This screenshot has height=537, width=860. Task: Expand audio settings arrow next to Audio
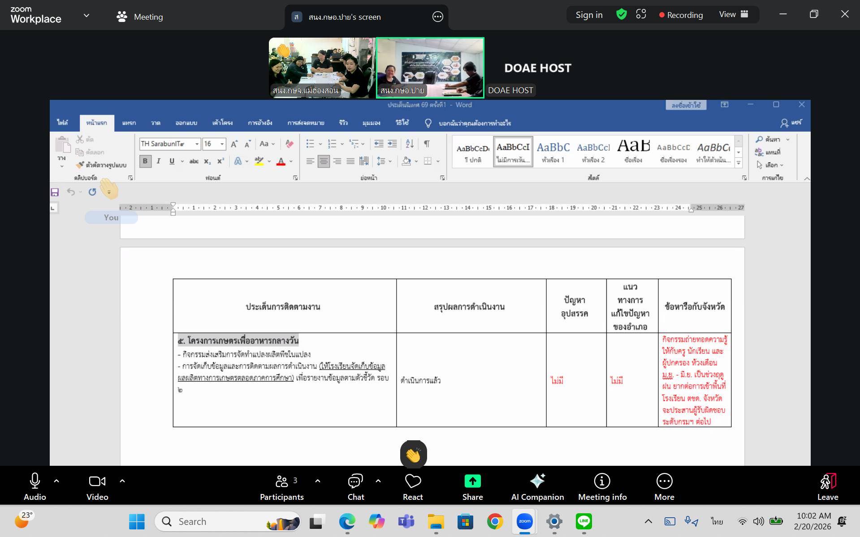pos(56,481)
